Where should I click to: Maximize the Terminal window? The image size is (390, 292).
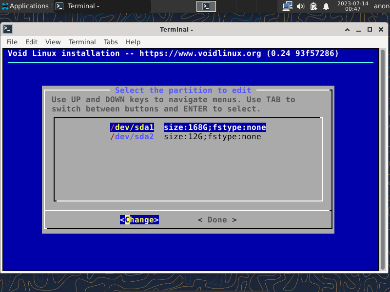pos(370,30)
